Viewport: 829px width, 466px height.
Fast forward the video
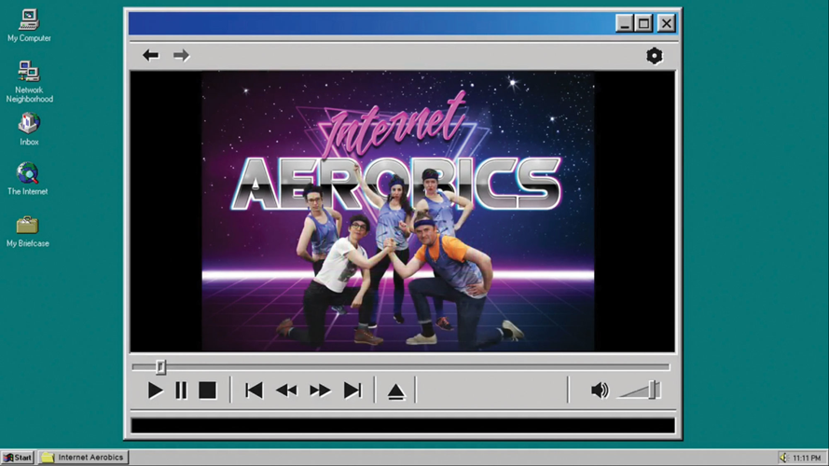pos(320,391)
